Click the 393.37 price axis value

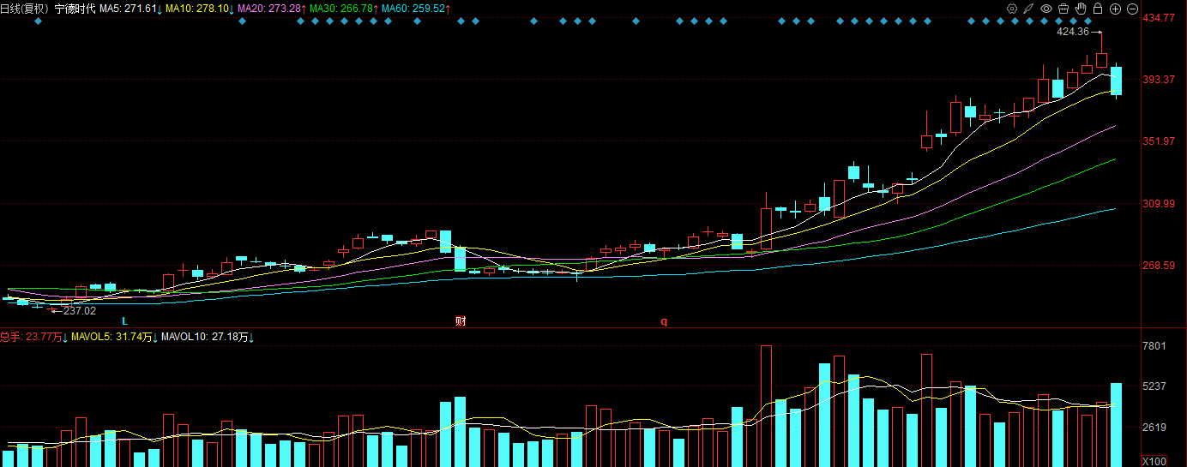pyautogui.click(x=1159, y=80)
